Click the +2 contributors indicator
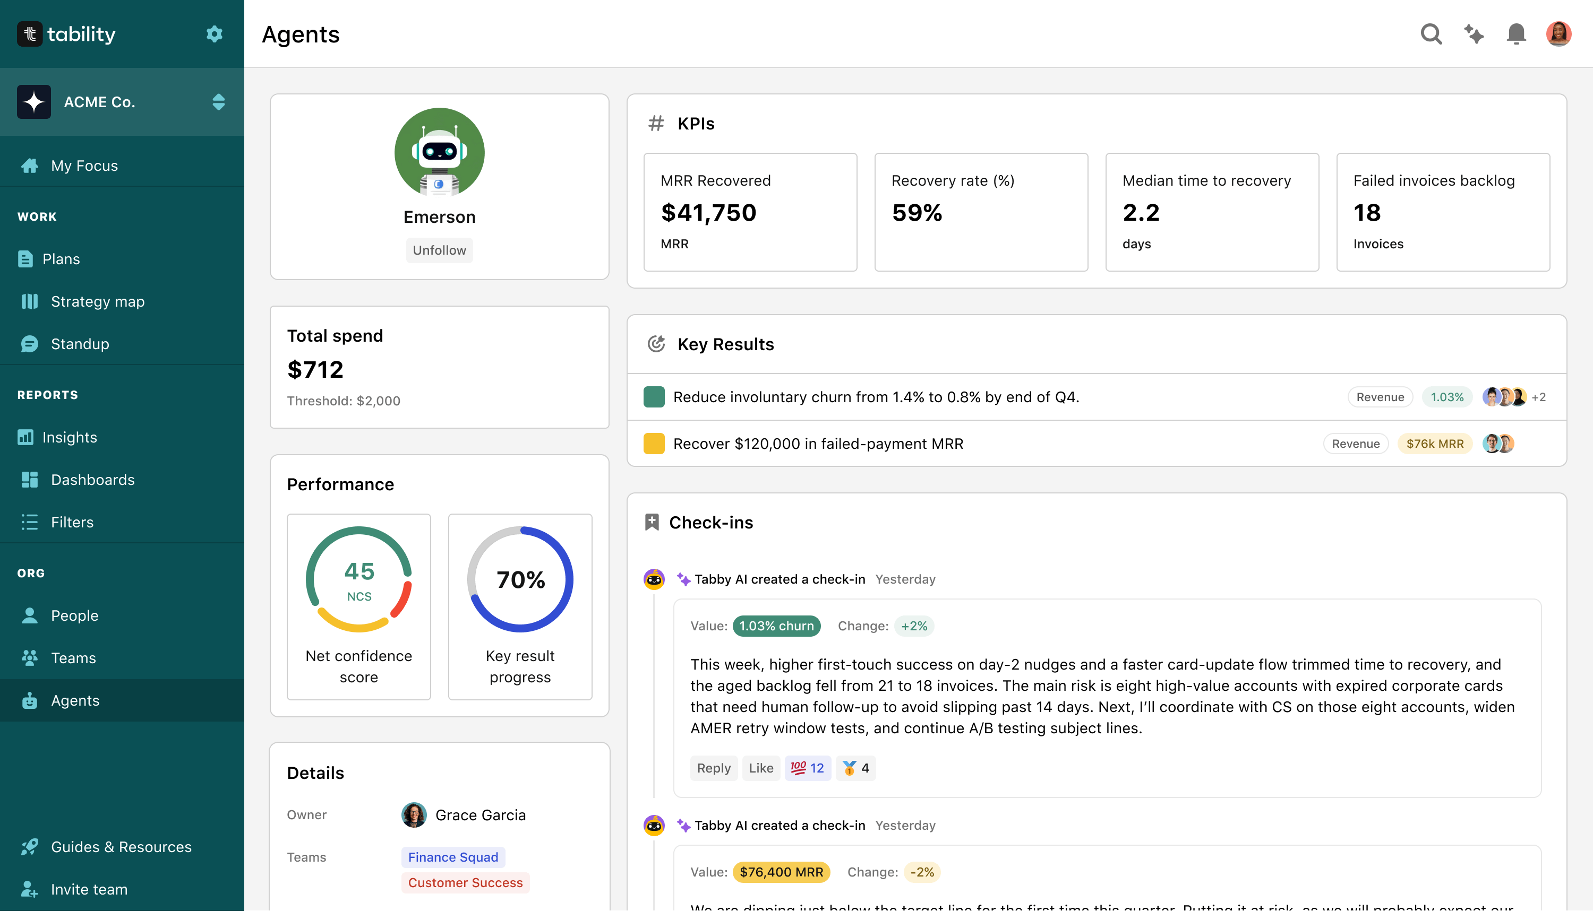Viewport: 1593px width, 911px height. tap(1538, 397)
